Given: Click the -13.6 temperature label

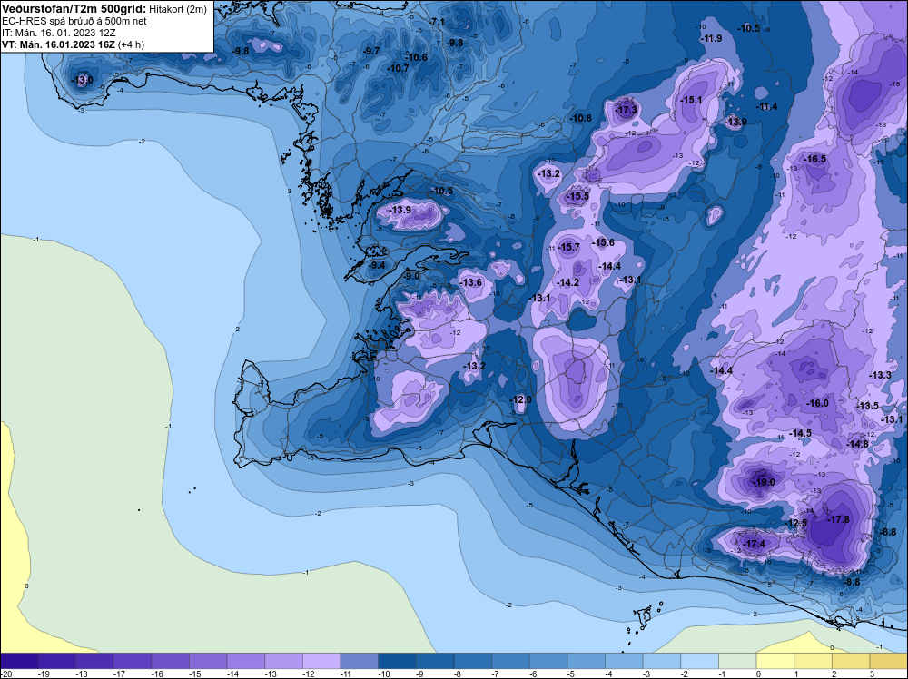Looking at the screenshot, I should [470, 282].
